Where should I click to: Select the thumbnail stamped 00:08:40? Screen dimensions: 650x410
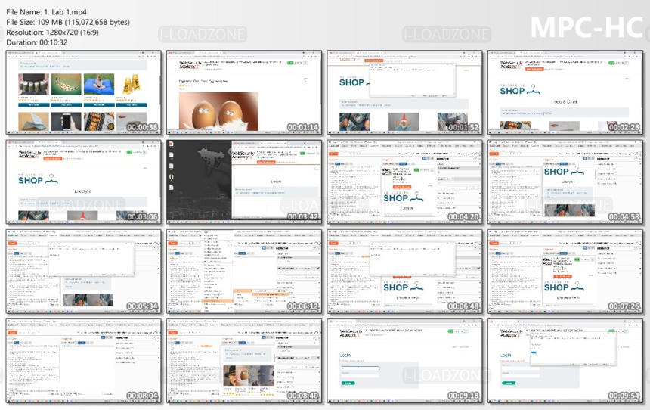tap(244, 361)
